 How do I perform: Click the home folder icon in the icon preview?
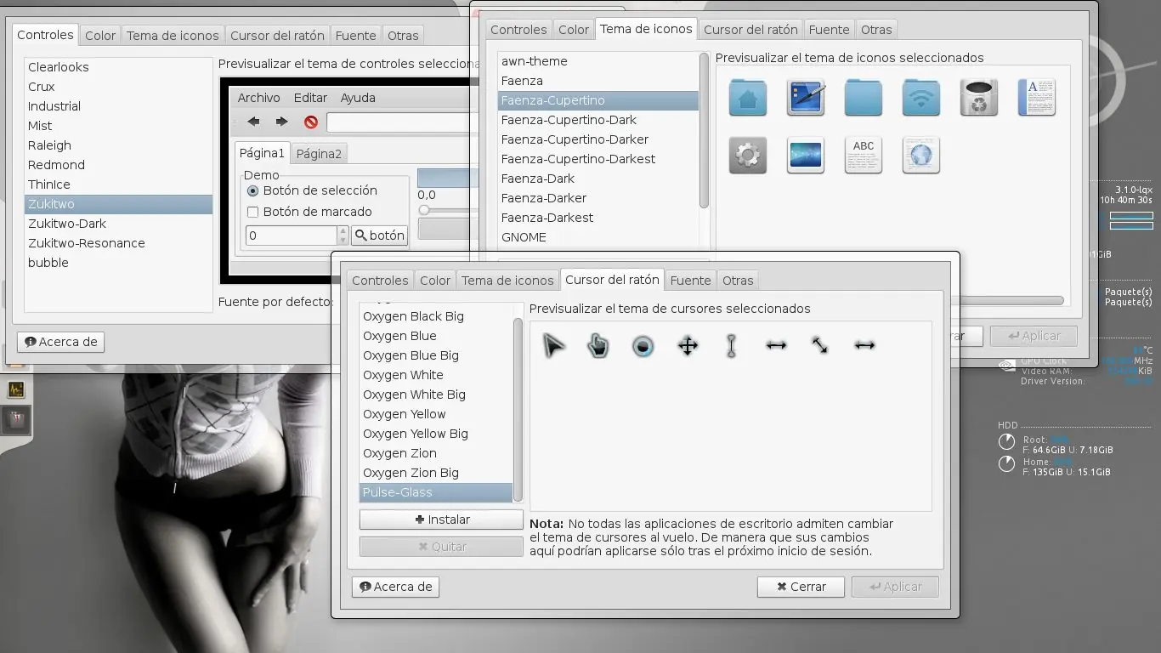[748, 98]
